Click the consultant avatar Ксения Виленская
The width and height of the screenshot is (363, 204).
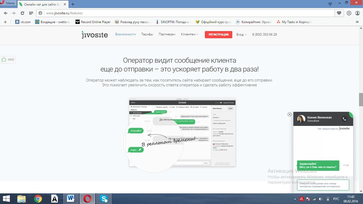click(301, 119)
